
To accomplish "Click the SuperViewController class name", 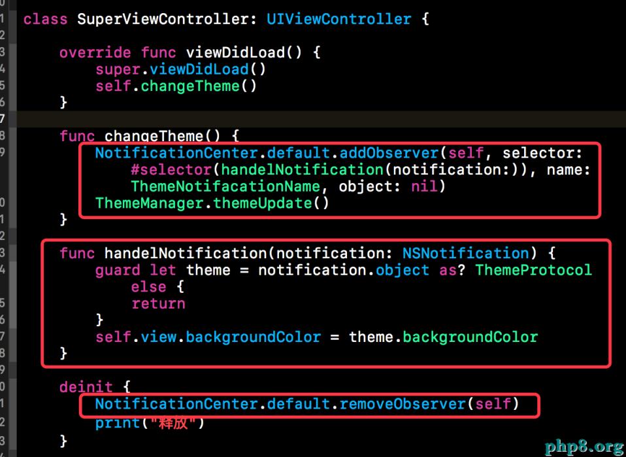I will (163, 19).
